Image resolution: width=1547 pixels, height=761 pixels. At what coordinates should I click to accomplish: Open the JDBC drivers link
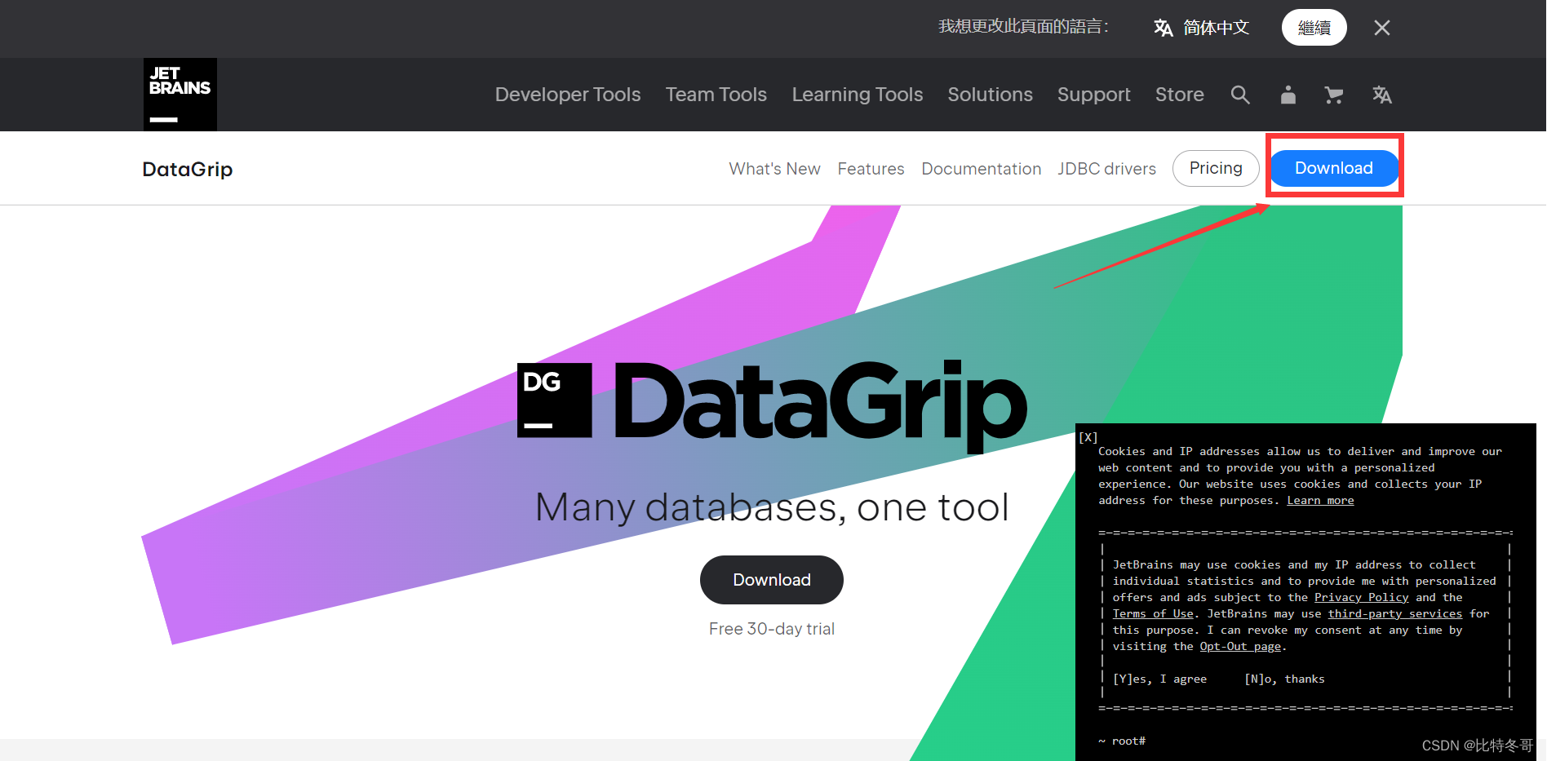[x=1107, y=169]
